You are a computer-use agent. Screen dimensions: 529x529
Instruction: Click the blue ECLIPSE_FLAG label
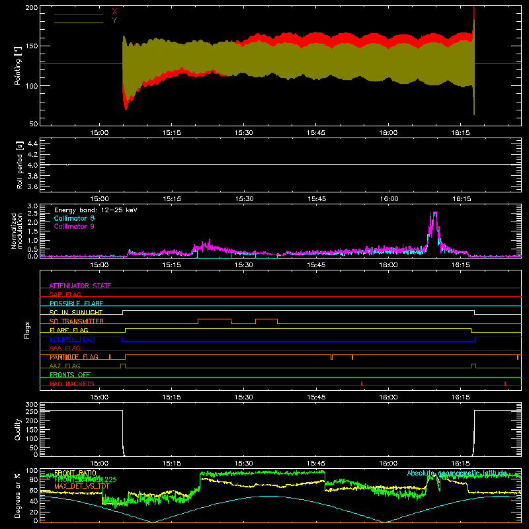coord(73,339)
